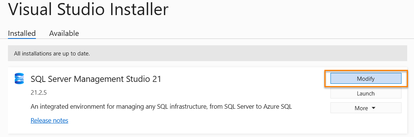Click the SQL Server Management Studio product icon
This screenshot has width=414, height=137.
coord(19,79)
